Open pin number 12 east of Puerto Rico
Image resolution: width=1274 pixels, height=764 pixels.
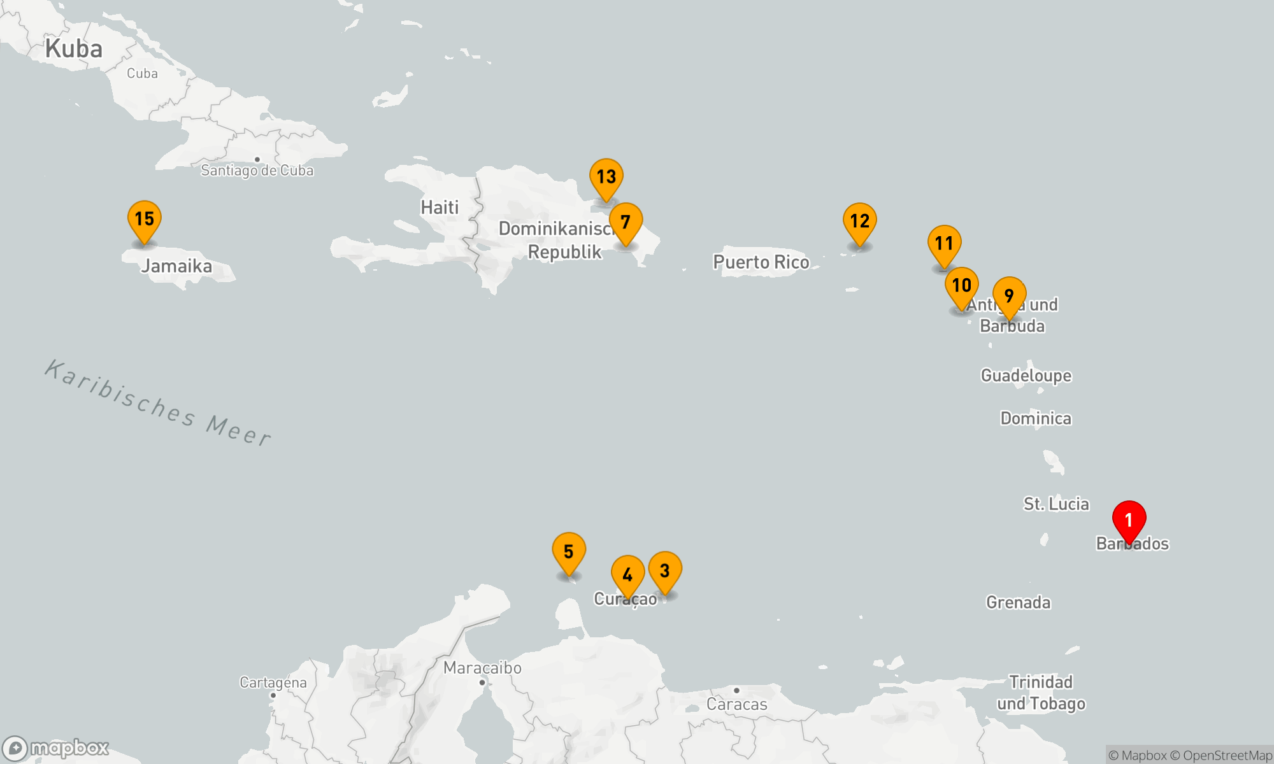859,220
